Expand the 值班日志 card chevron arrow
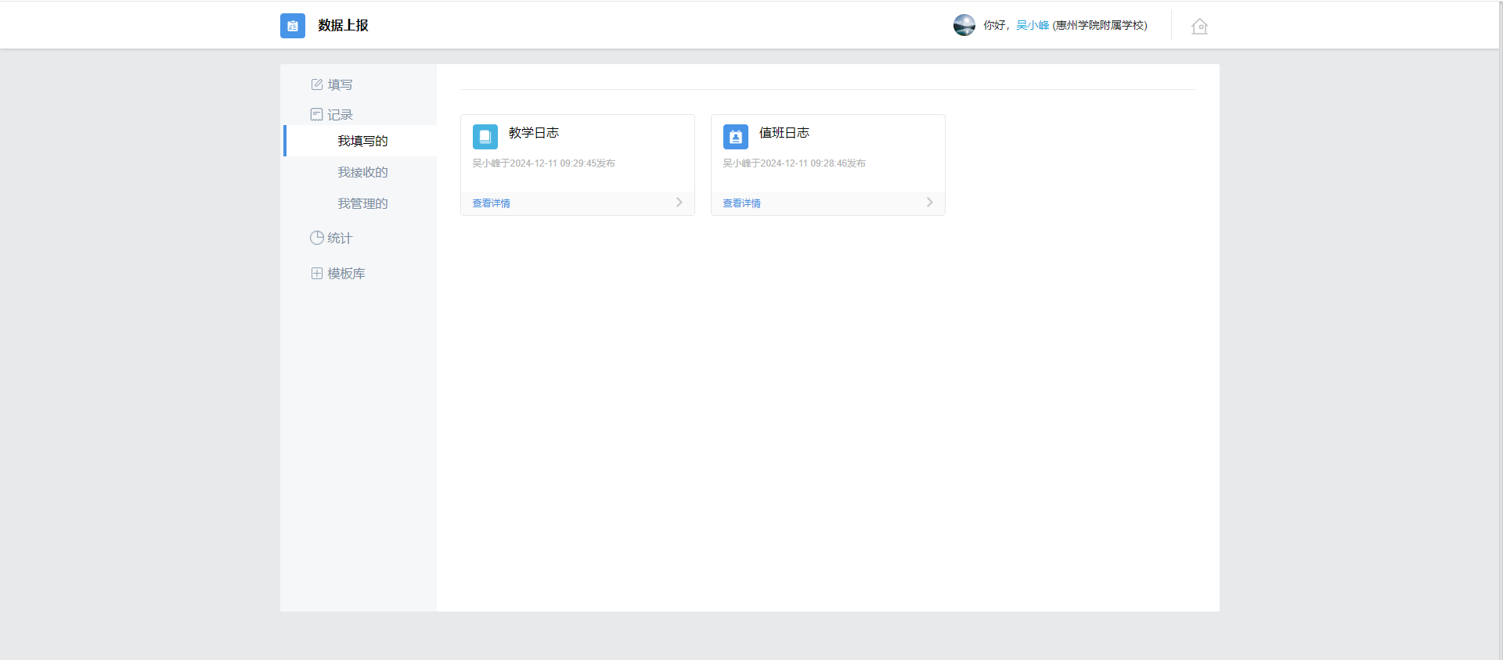Viewport: 1503px width, 660px height. point(929,203)
